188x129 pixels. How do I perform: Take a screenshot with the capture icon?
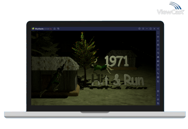point(158,65)
